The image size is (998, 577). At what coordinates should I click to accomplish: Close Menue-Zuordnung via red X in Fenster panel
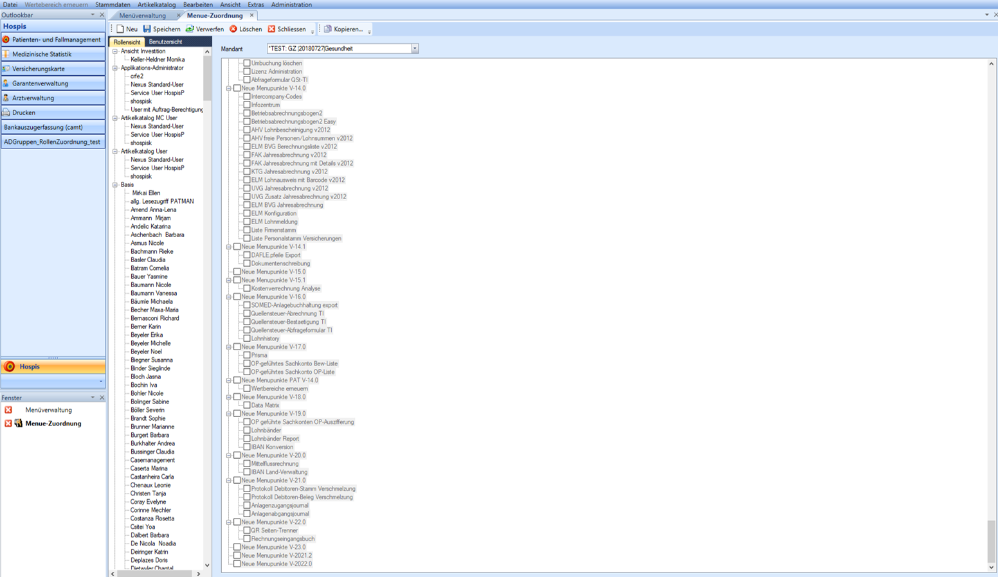coord(8,423)
